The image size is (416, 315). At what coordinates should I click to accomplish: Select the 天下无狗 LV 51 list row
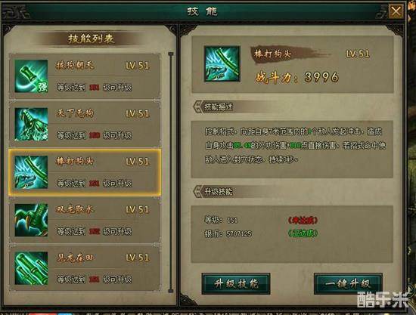coord(85,124)
